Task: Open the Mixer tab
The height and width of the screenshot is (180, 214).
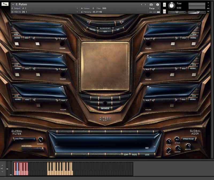Action: (105, 108)
